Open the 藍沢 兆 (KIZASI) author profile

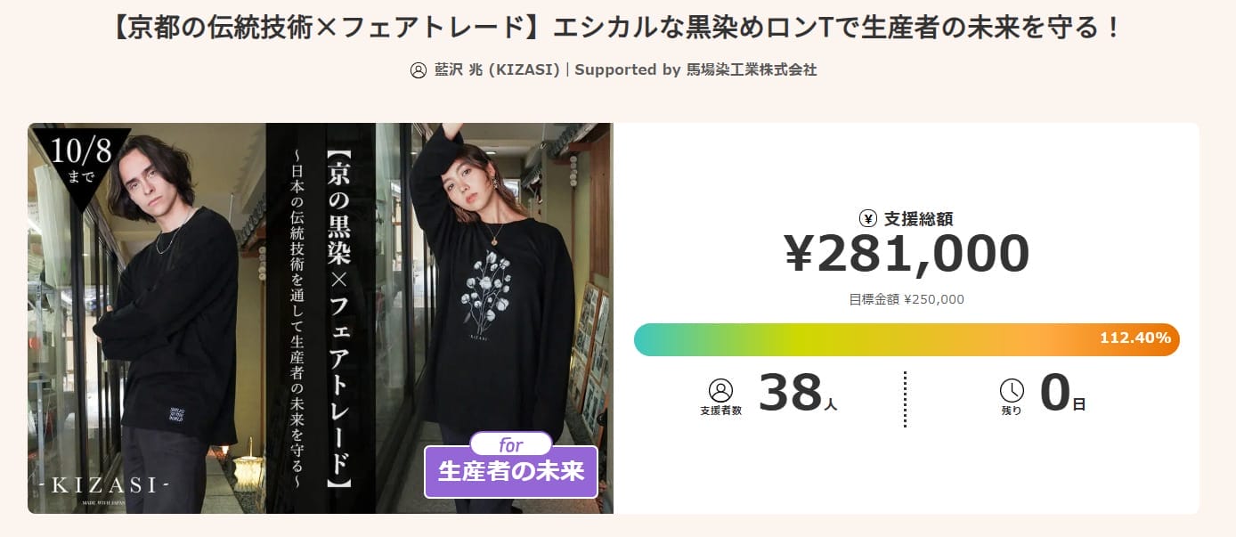pyautogui.click(x=497, y=69)
